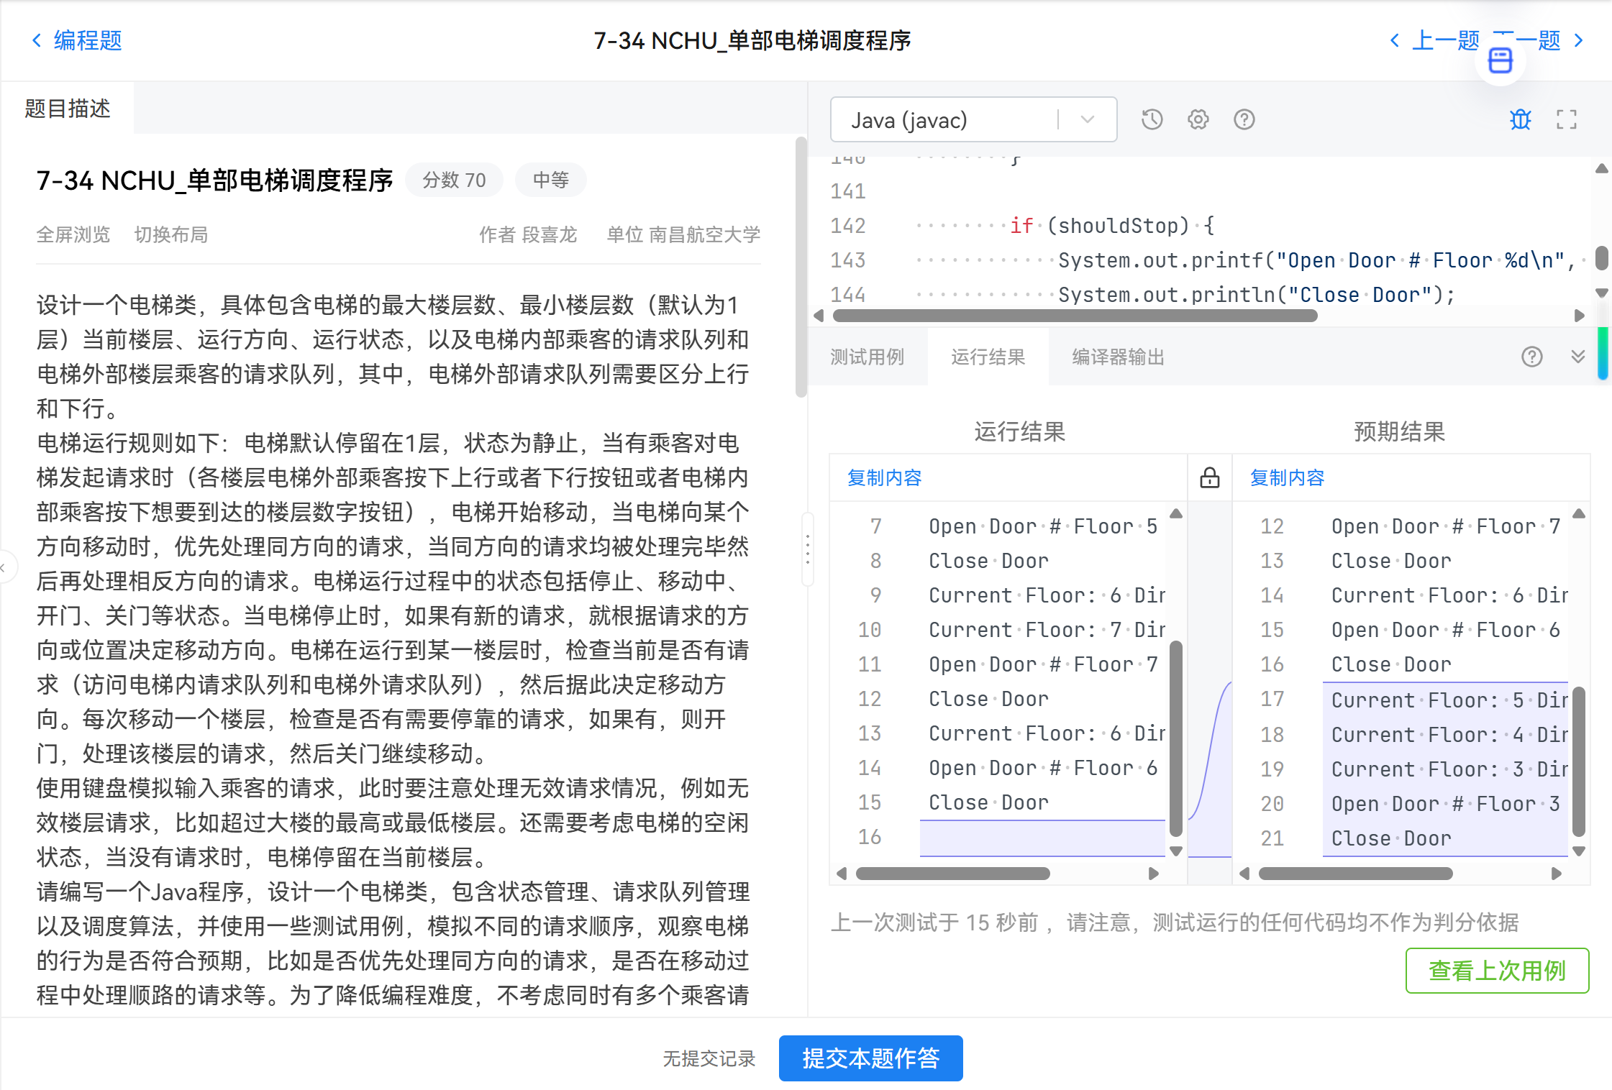The height and width of the screenshot is (1090, 1612).
Task: Copy 运行结果 content via 复制内容
Action: (x=884, y=478)
